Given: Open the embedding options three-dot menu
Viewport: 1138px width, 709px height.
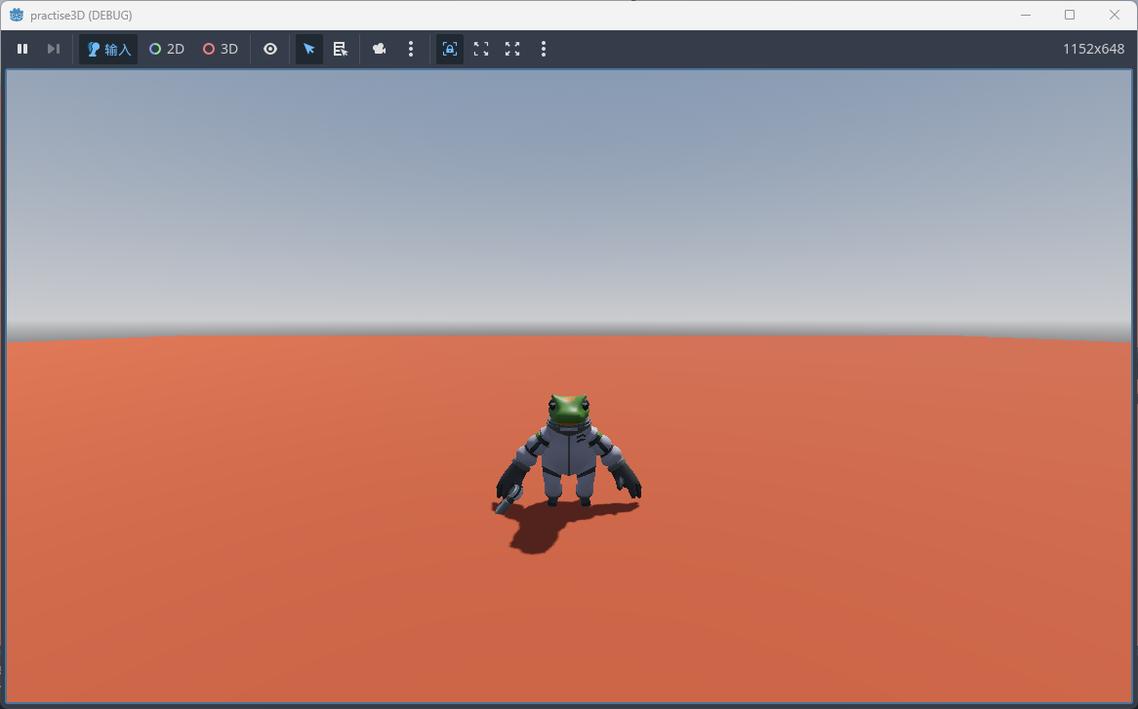Looking at the screenshot, I should click(544, 49).
